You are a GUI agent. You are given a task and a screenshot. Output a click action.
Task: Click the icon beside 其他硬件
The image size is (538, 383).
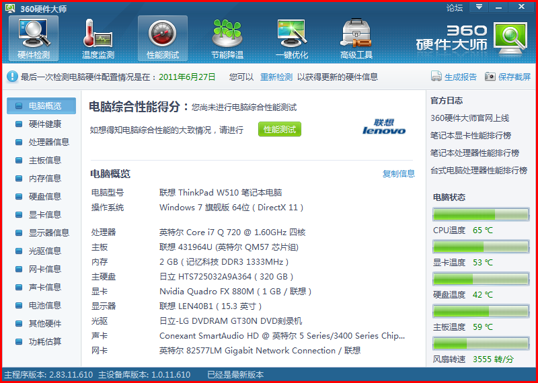coord(19,324)
